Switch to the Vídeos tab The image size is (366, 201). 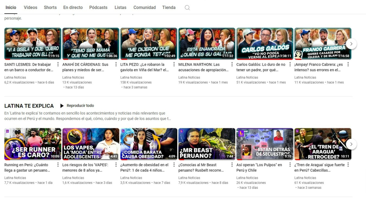(30, 8)
